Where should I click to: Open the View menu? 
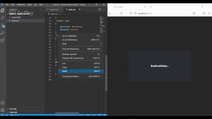(x=29, y=4)
